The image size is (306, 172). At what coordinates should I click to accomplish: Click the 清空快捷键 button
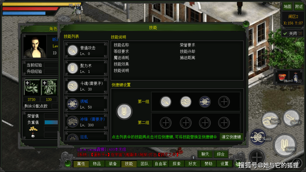click(231, 137)
